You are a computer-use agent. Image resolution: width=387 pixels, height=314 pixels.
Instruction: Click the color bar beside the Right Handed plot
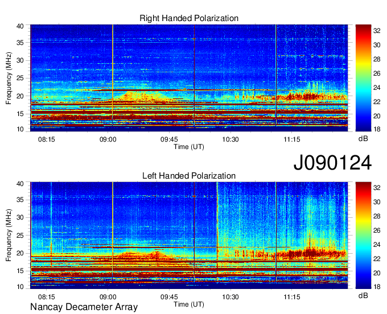tap(363, 78)
